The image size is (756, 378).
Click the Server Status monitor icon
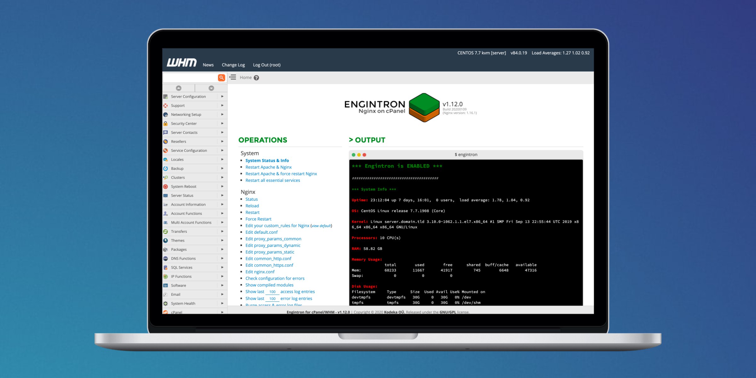click(x=165, y=196)
